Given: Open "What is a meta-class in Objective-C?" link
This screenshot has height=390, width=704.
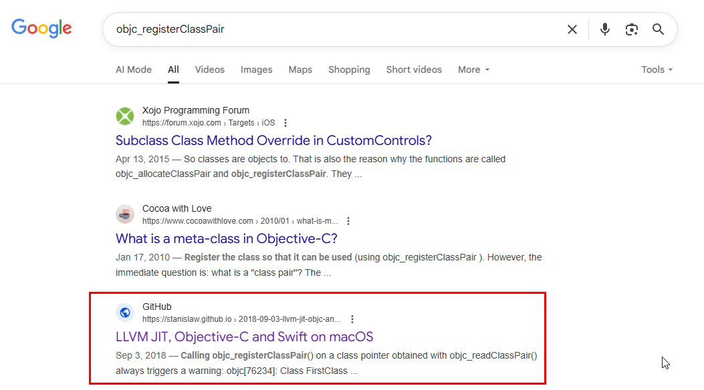Looking at the screenshot, I should [x=226, y=238].
